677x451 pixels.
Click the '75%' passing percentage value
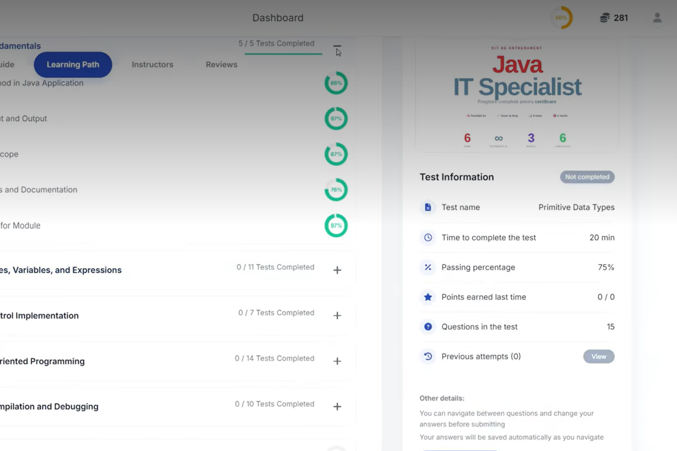pos(606,267)
